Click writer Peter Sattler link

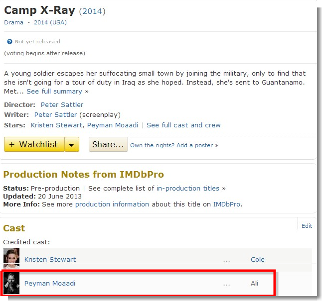tap(55, 115)
